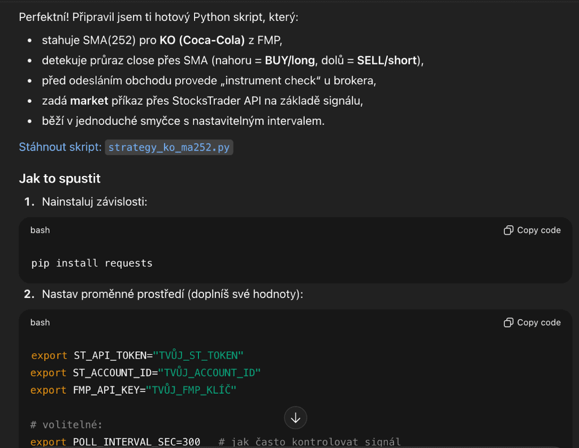Click the copy icon of the export variables block

tap(508, 322)
